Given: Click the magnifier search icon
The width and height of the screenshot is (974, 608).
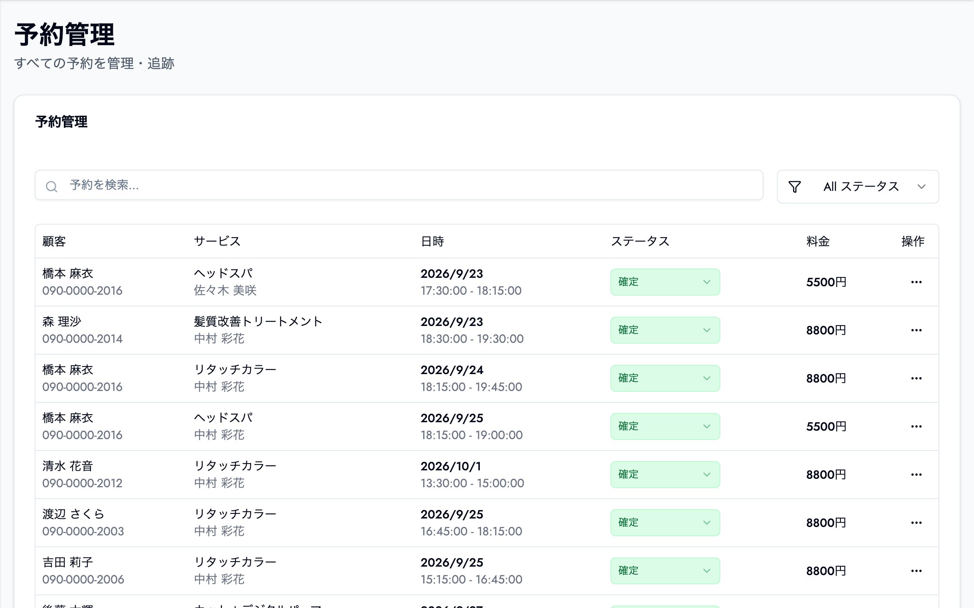Looking at the screenshot, I should tap(51, 186).
